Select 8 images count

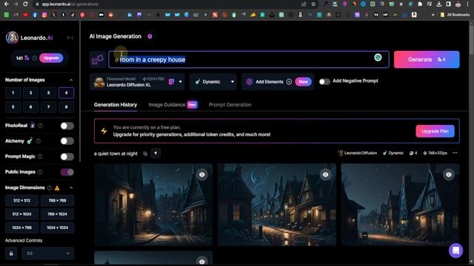[x=66, y=107]
